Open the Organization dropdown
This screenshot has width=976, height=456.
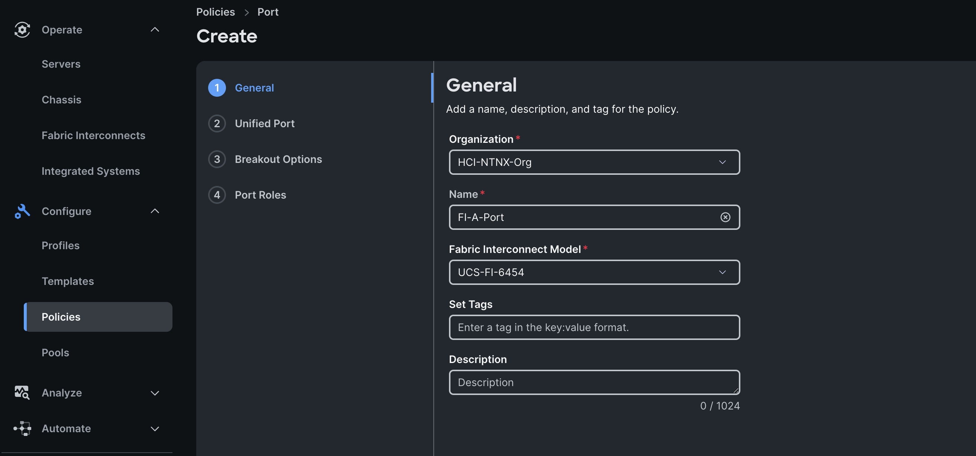722,162
